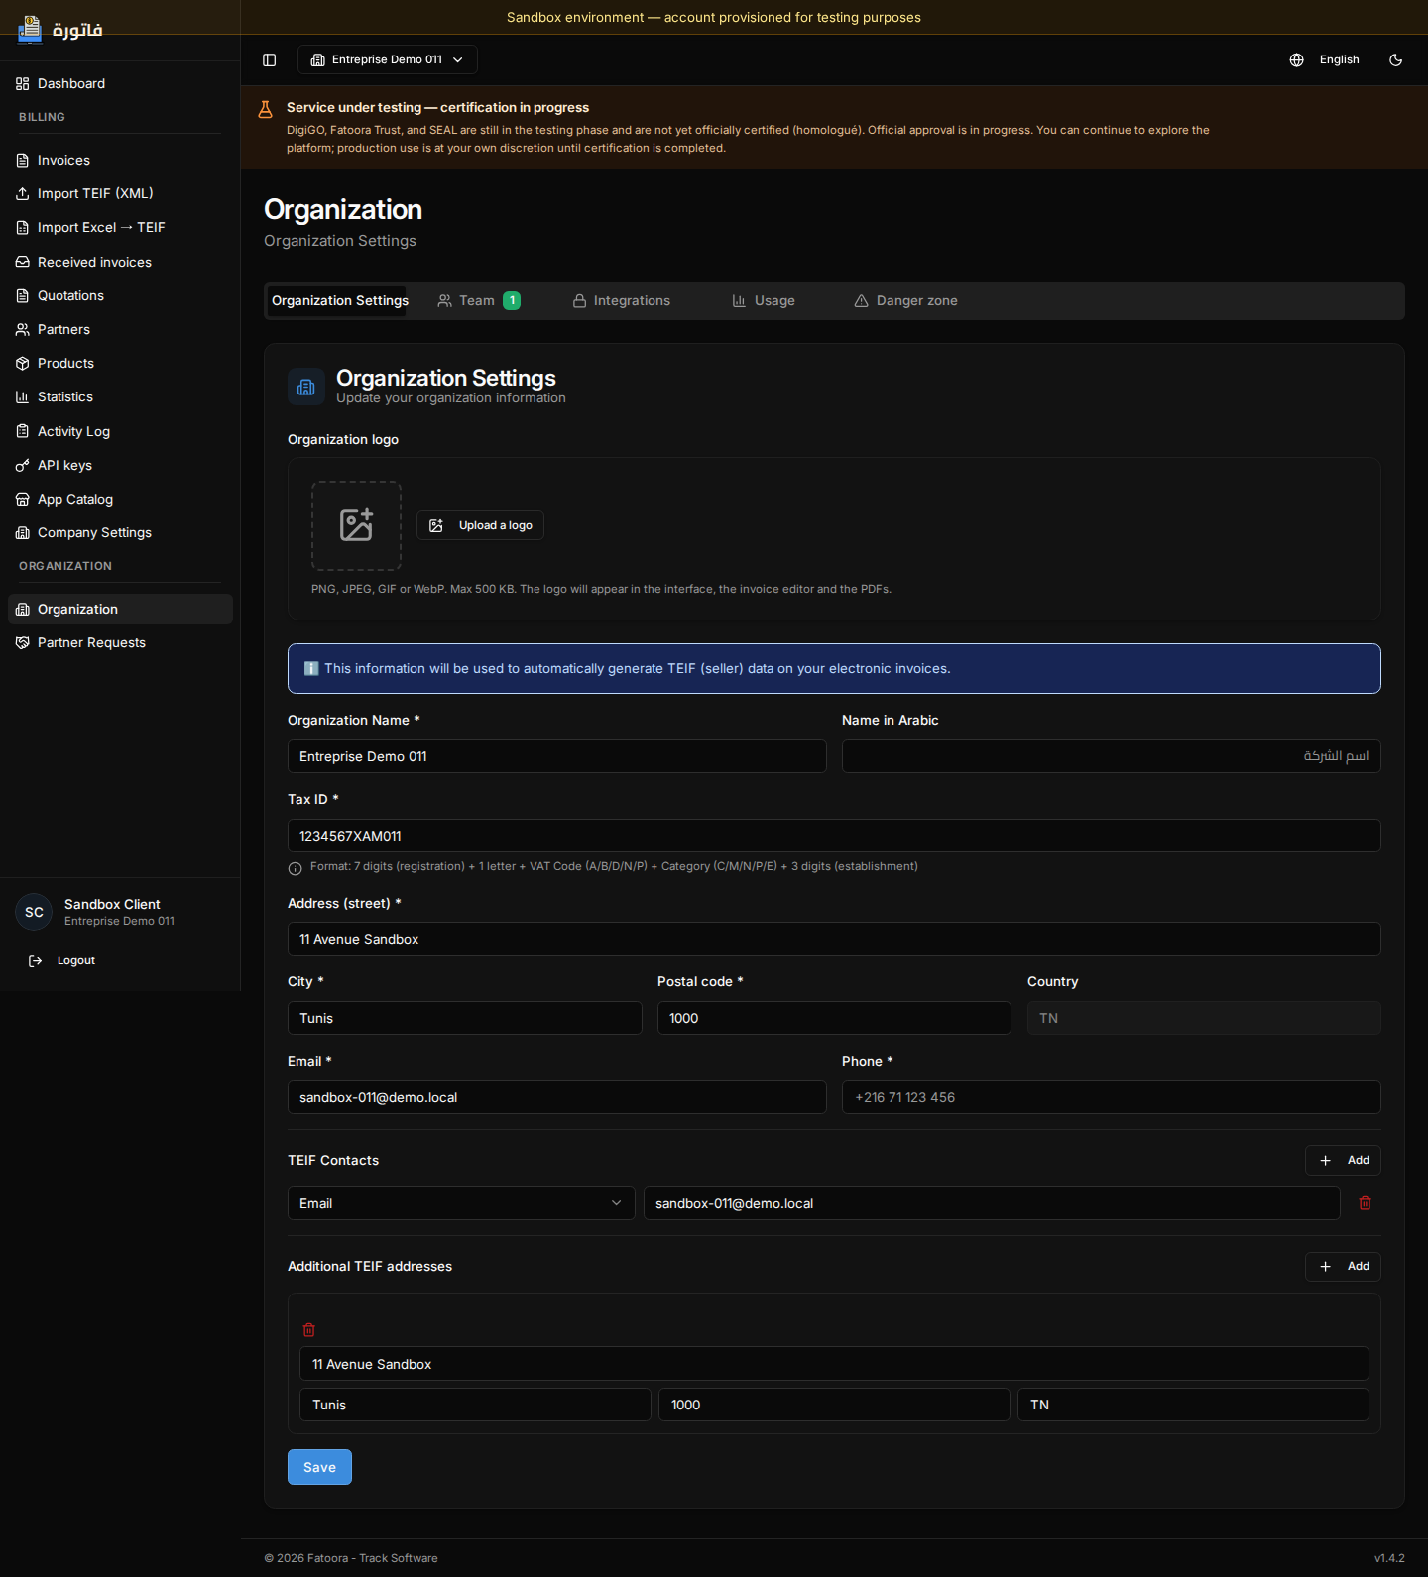
Task: Click the additional address country field TN
Action: (1193, 1405)
